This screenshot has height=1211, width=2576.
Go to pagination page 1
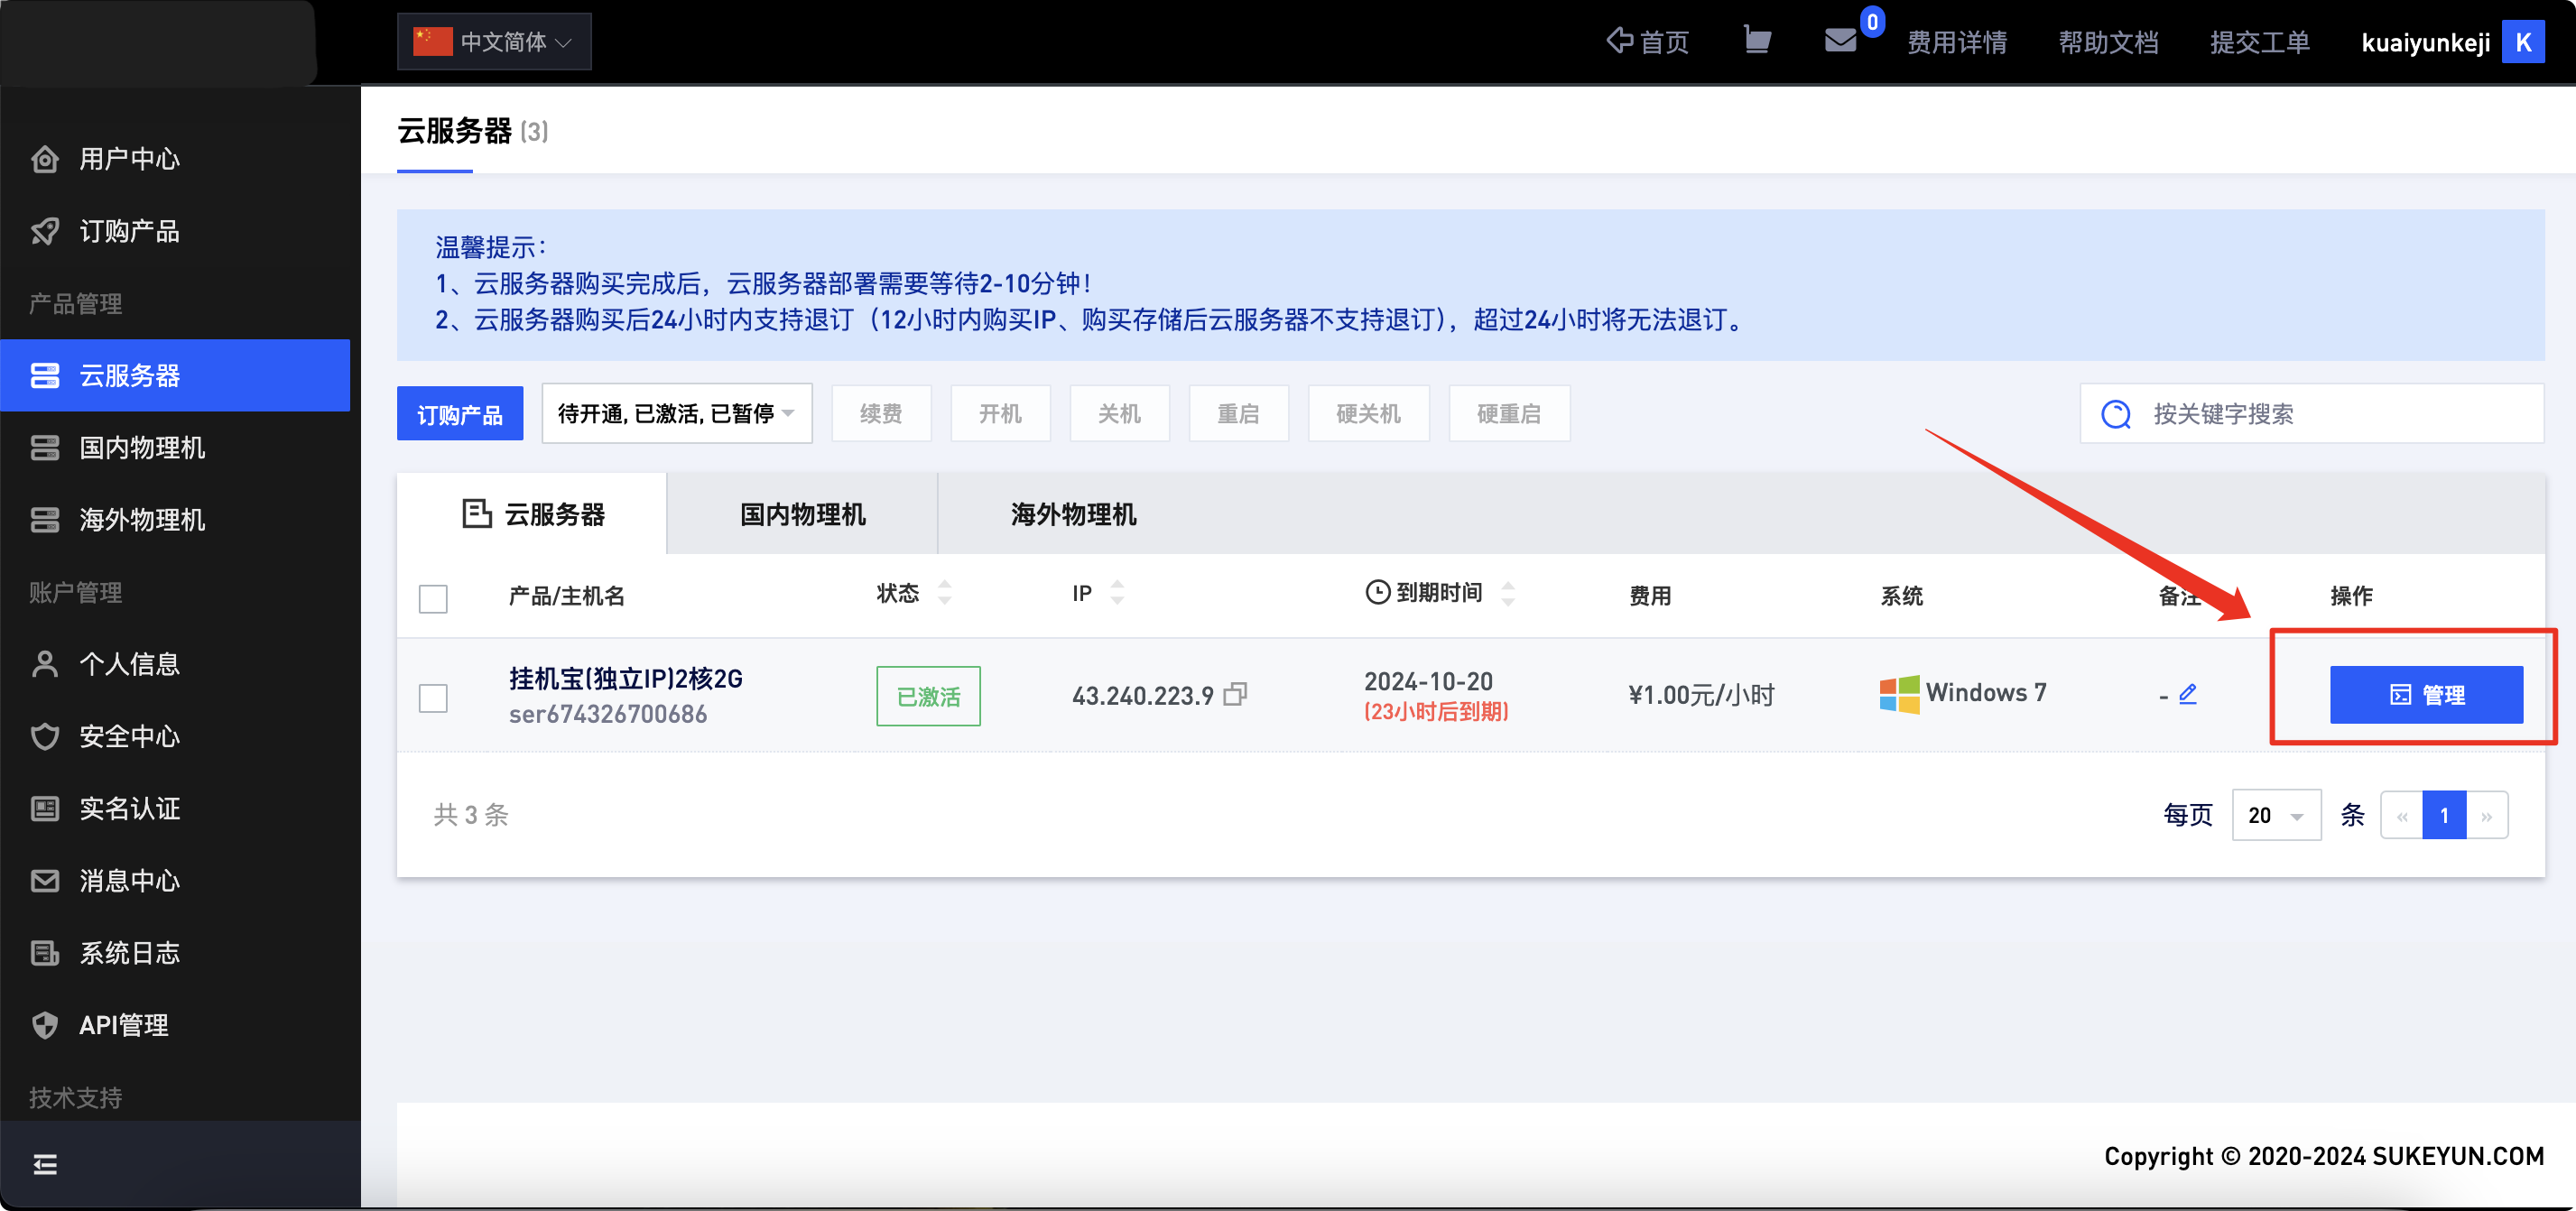pos(2443,816)
